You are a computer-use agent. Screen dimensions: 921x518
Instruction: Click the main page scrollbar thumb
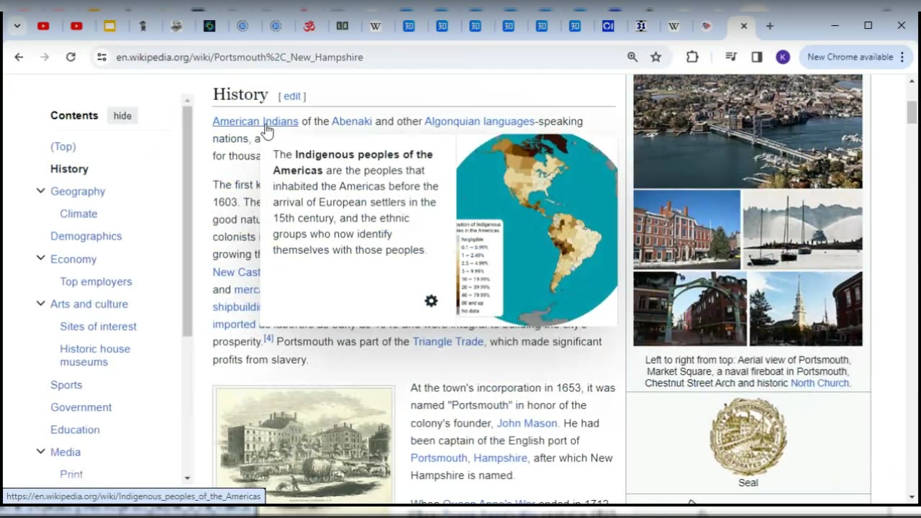(x=912, y=112)
